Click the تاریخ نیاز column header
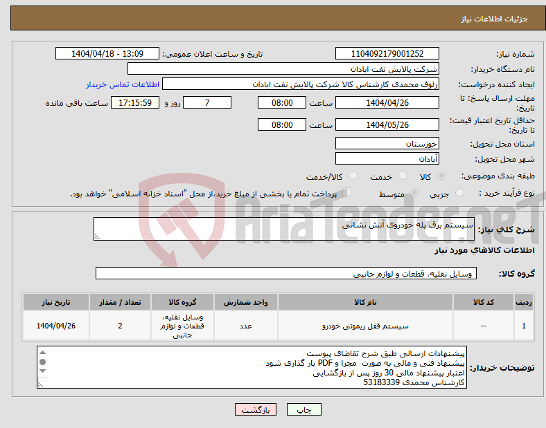546x428 pixels. pyautogui.click(x=56, y=302)
